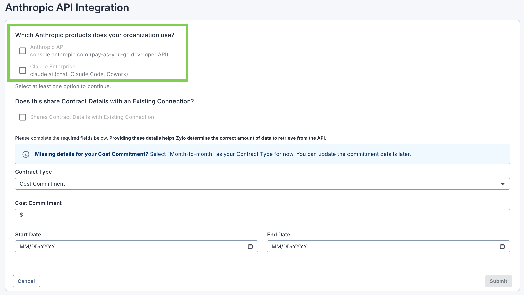This screenshot has width=524, height=295.
Task: Click 'Missing details for your Cost Commitment?' text
Action: 92,154
